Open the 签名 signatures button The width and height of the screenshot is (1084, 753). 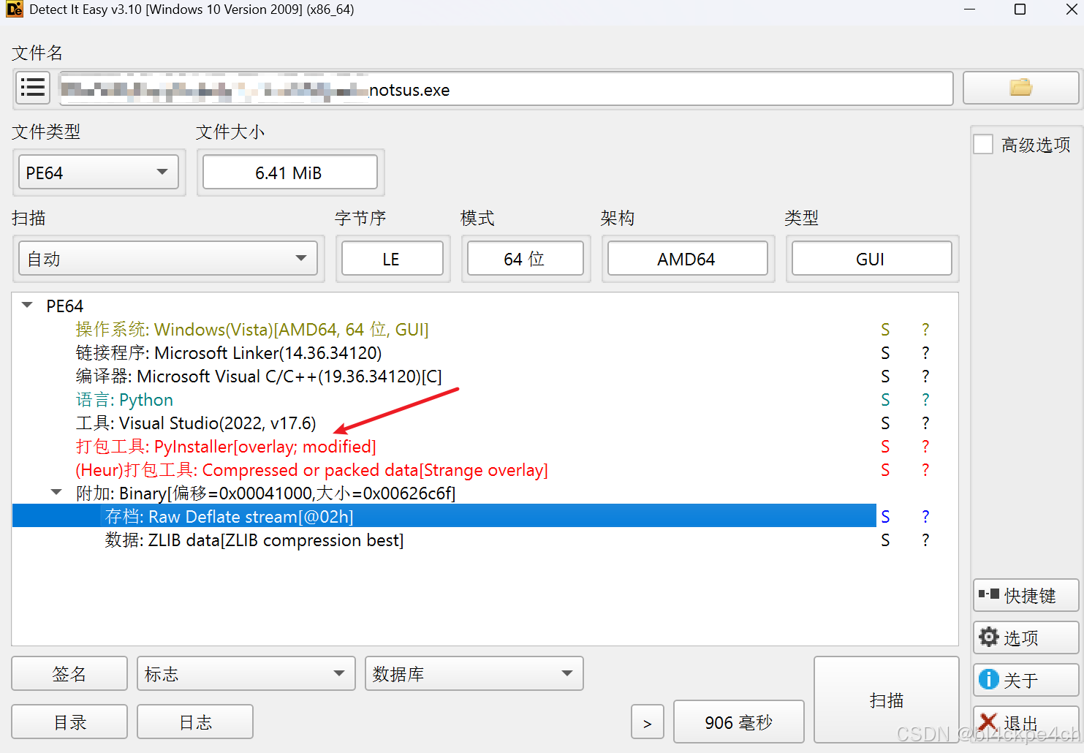point(69,673)
